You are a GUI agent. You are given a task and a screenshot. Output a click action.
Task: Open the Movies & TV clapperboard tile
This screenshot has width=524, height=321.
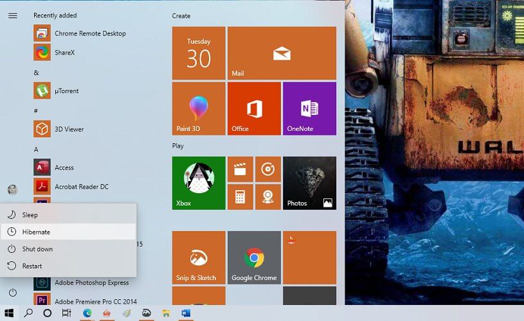(240, 169)
